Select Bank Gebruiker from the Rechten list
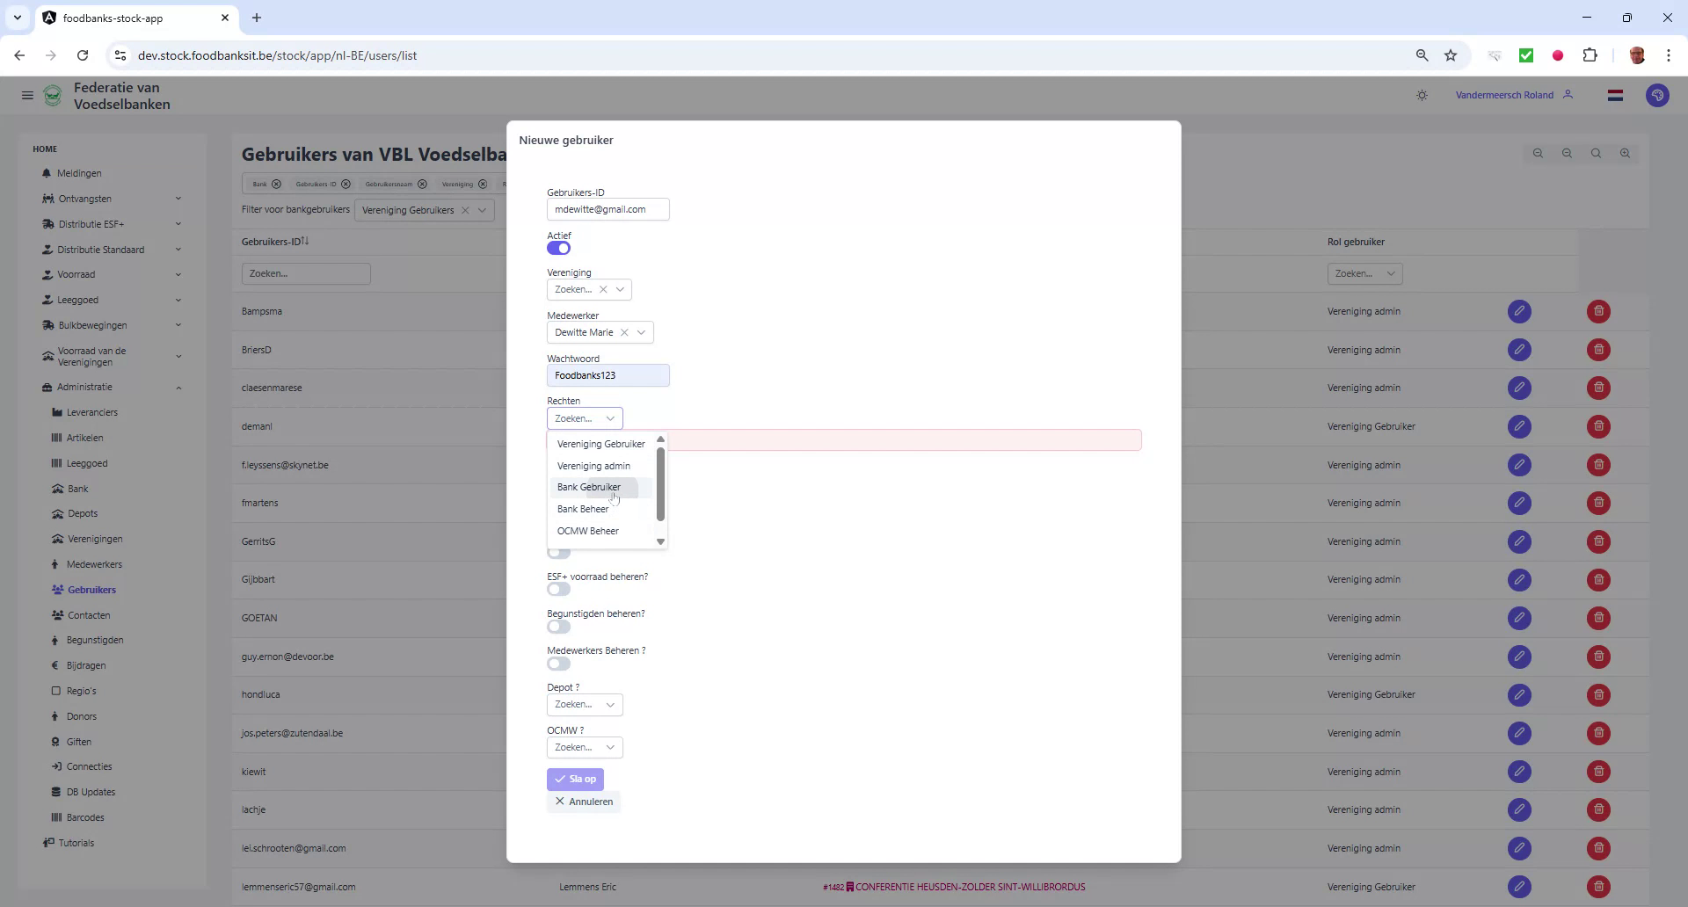This screenshot has height=907, width=1688. tap(589, 487)
